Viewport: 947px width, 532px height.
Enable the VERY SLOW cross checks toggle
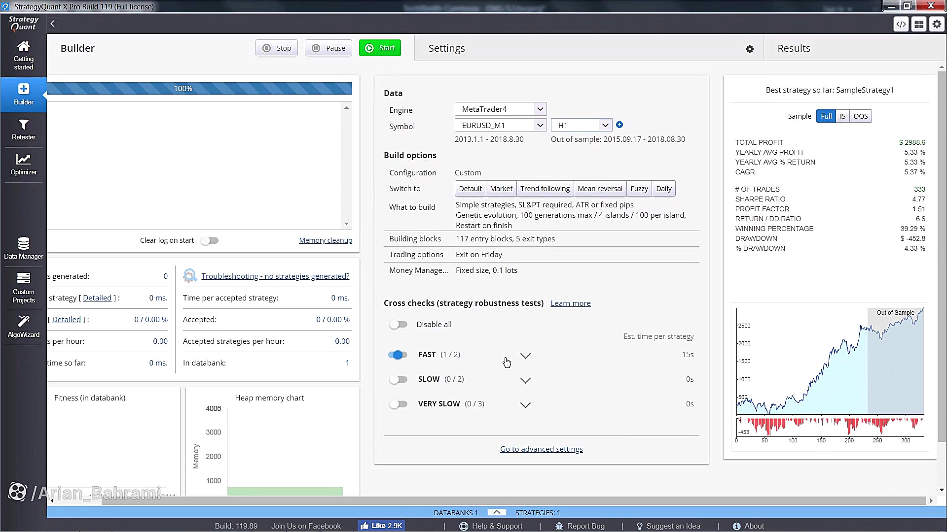(398, 404)
